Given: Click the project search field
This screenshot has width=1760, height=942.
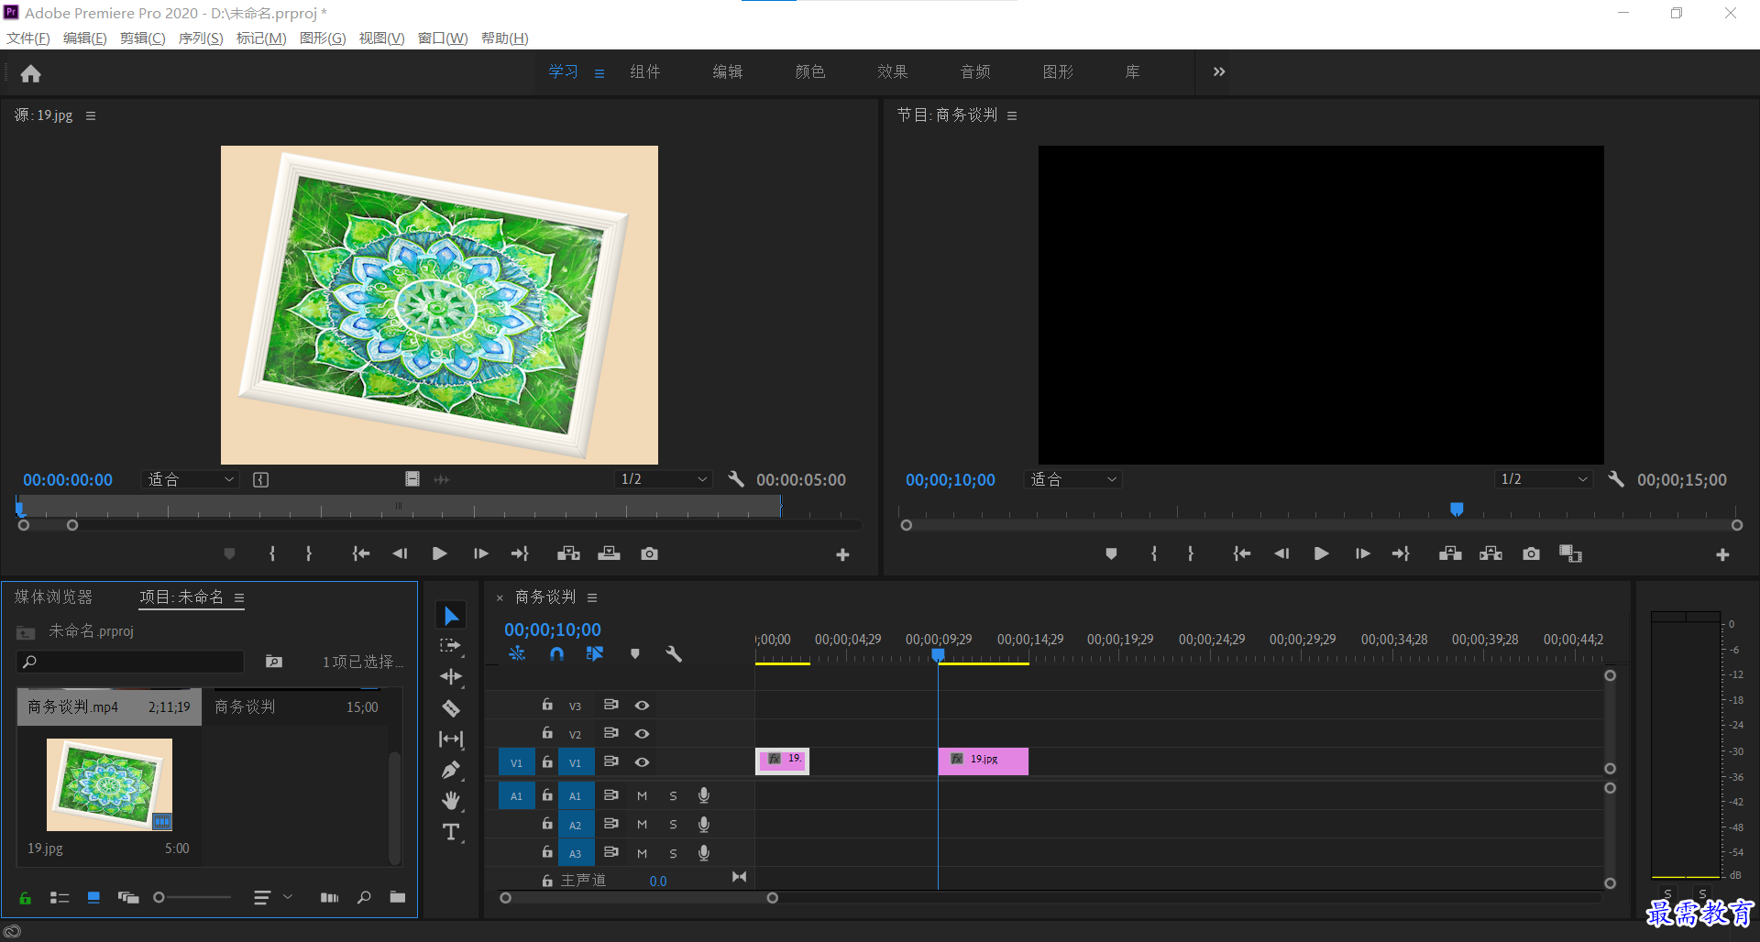Looking at the screenshot, I should [x=131, y=662].
